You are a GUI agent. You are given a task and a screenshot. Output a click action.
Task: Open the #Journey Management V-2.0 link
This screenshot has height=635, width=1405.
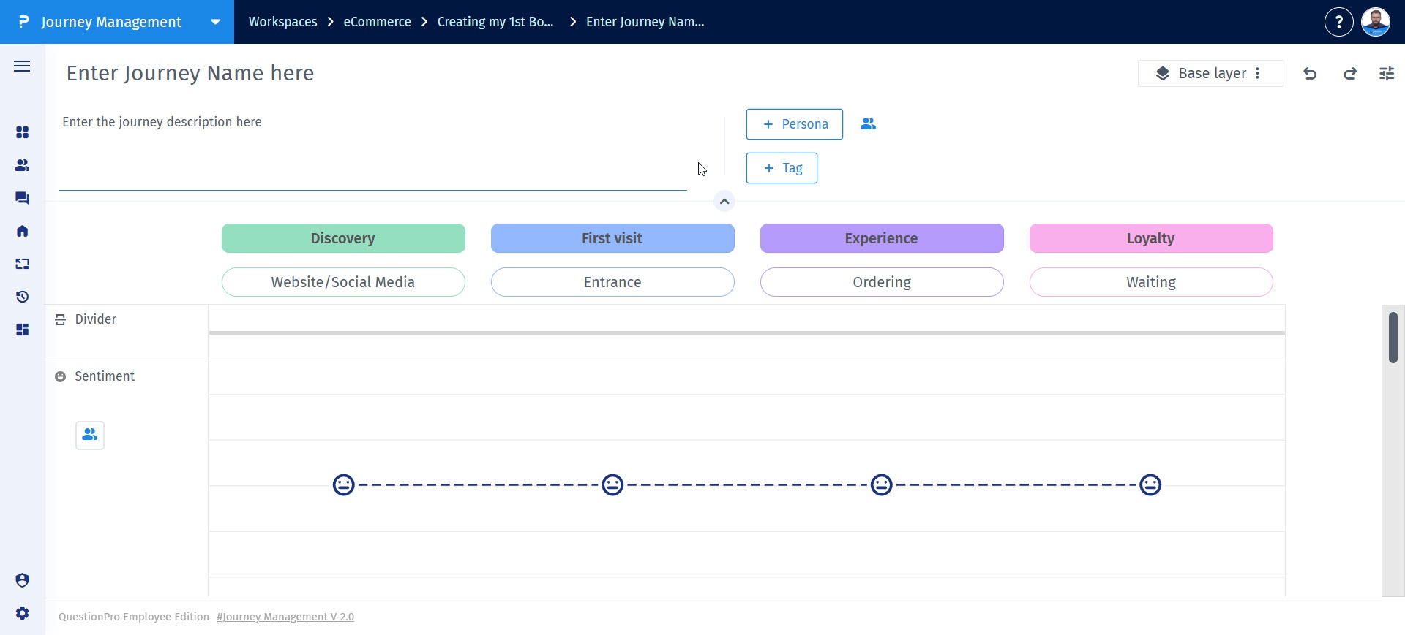285,617
